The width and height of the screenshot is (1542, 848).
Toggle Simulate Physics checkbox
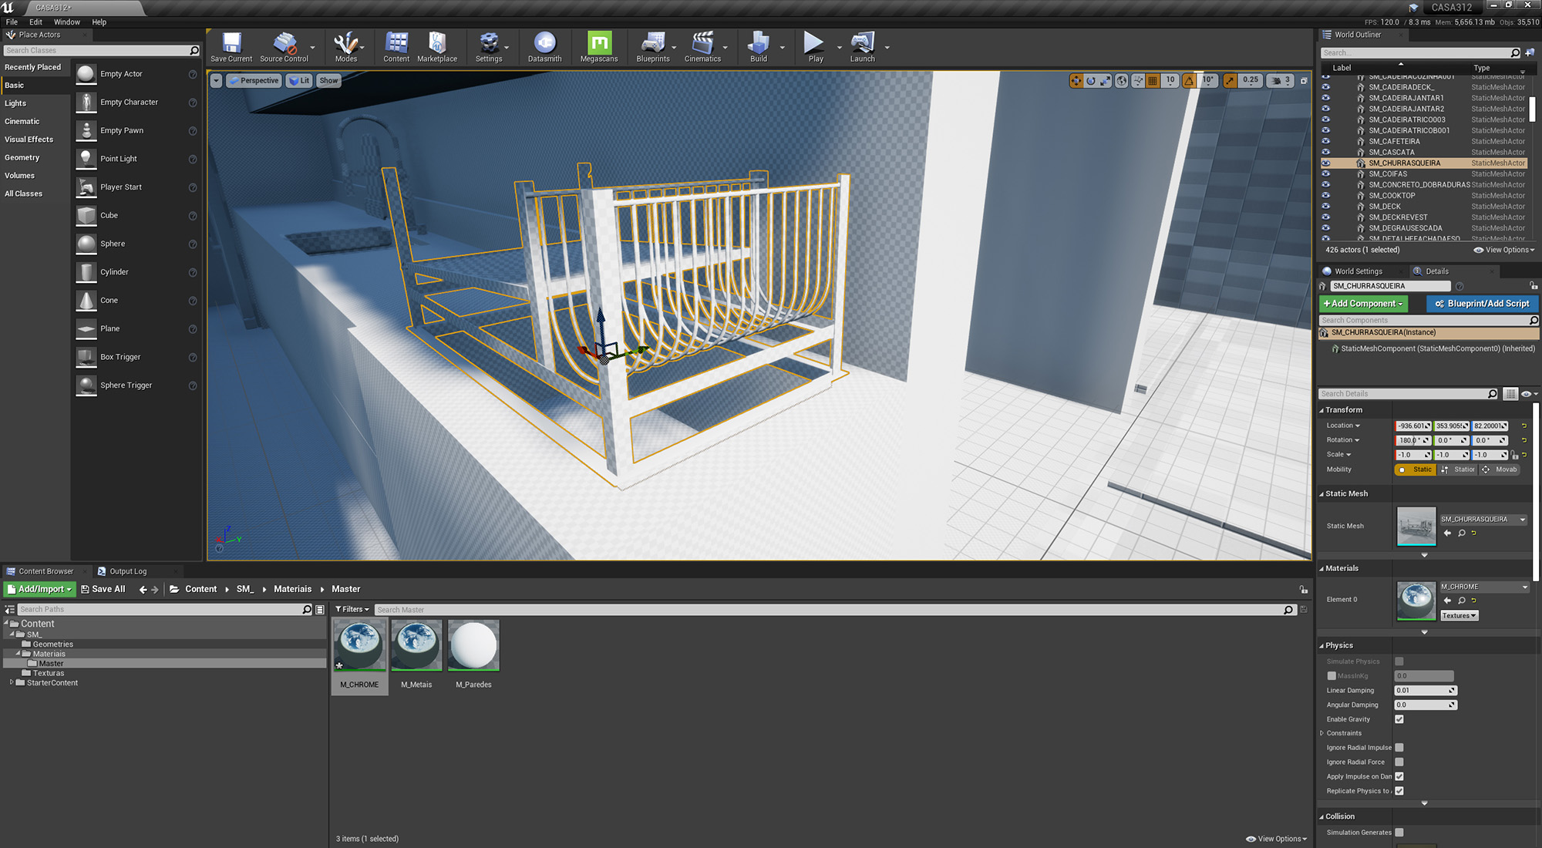tap(1399, 661)
